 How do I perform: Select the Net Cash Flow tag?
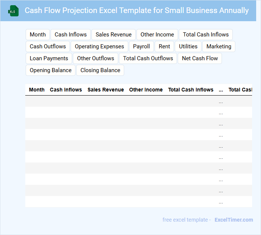[x=200, y=58]
